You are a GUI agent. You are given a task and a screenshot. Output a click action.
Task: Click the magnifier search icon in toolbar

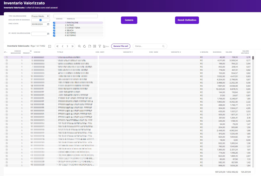(80, 46)
